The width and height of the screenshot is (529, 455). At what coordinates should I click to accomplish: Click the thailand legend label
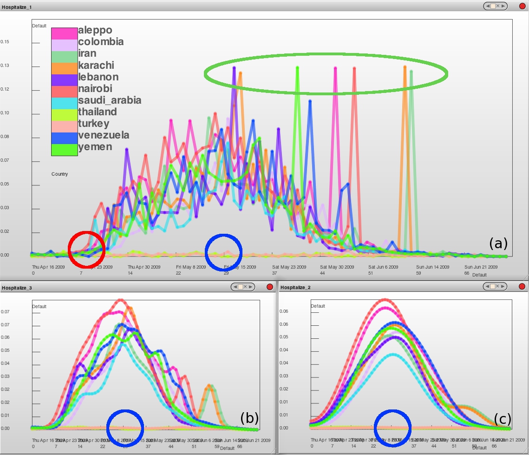click(x=98, y=112)
